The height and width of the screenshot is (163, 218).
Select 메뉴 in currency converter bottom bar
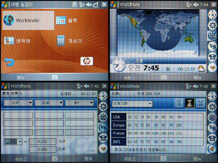click(x=89, y=159)
